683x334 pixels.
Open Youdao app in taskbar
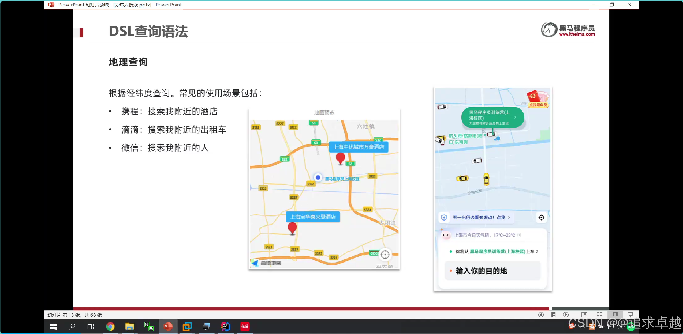pos(245,327)
